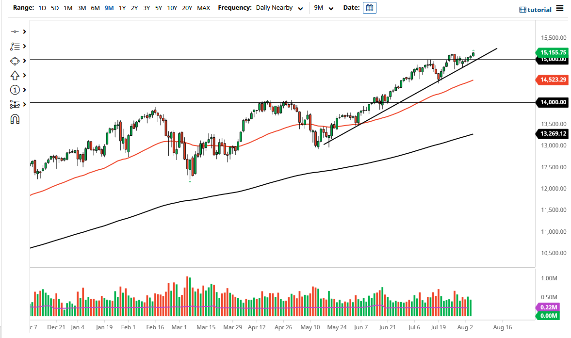
Task: Click the film icon beside tutorial
Action: tap(523, 9)
